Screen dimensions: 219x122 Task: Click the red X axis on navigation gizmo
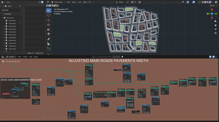point(212,10)
